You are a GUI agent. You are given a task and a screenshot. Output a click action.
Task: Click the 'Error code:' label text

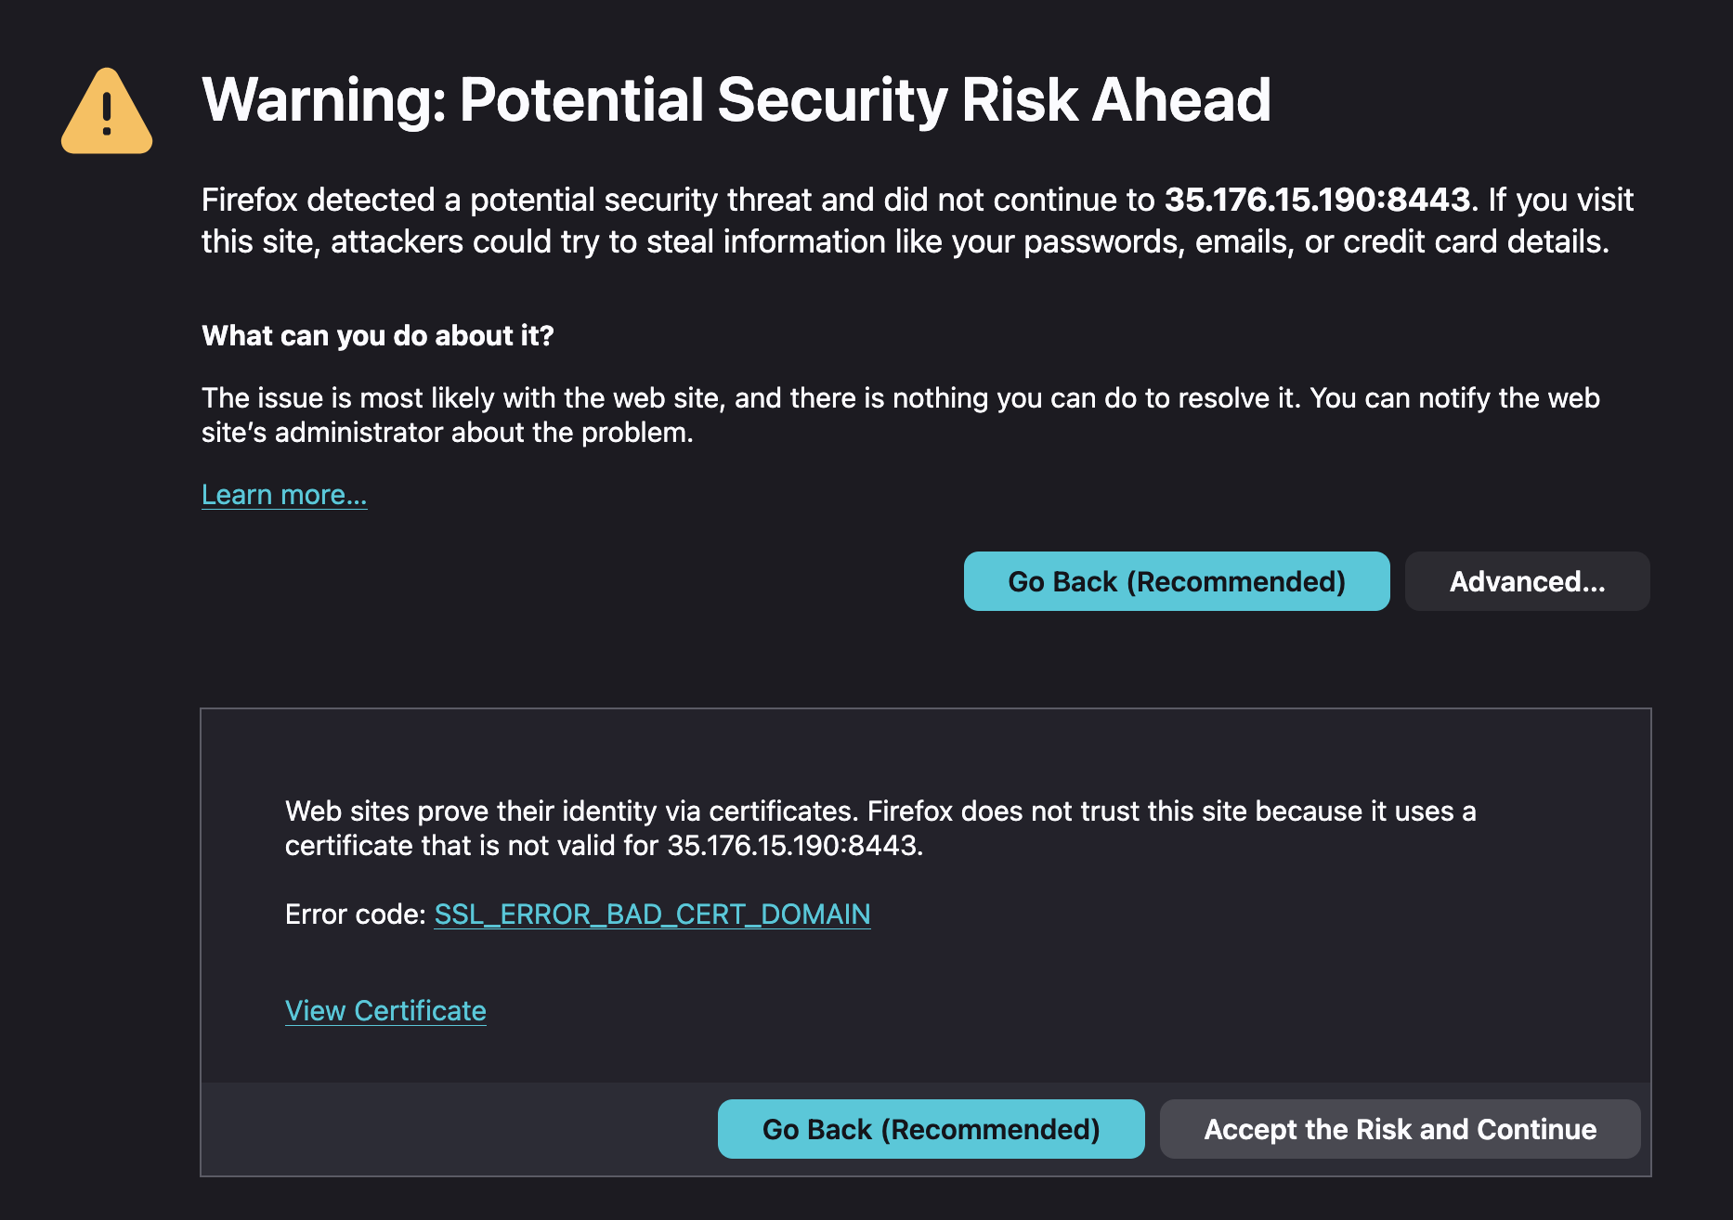click(x=355, y=915)
